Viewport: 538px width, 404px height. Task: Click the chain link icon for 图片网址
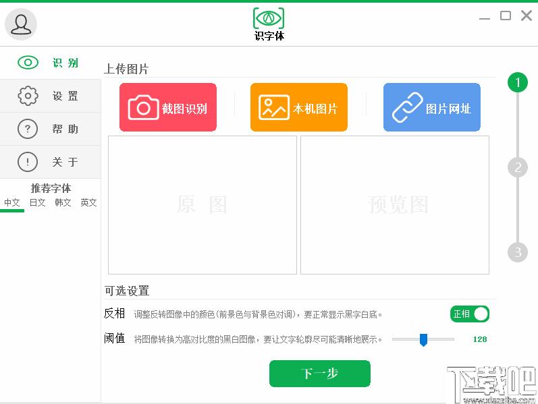[408, 108]
